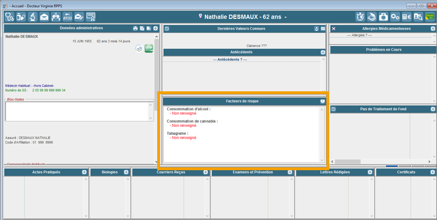Open the camera icon in toolbar

383,17
